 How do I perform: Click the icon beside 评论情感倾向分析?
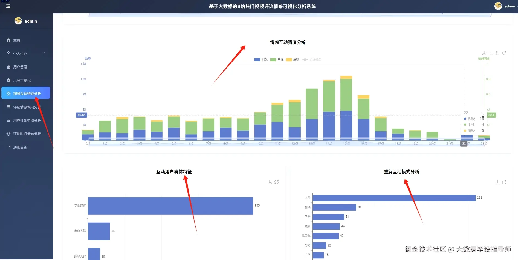9,107
